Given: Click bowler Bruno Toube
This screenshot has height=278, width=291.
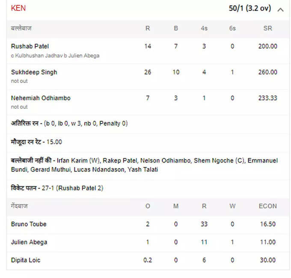Looking at the screenshot, I should tap(29, 224).
